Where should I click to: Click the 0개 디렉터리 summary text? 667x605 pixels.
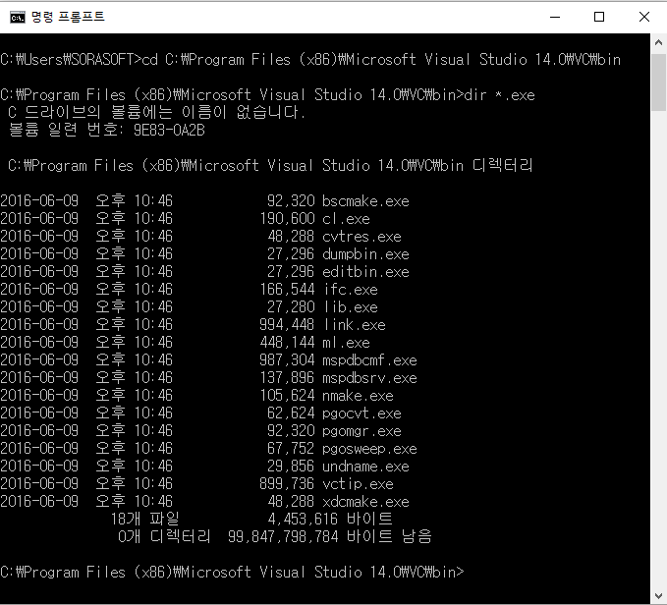(x=164, y=537)
